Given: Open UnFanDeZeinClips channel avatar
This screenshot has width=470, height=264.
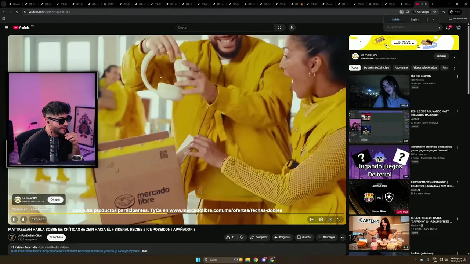Looking at the screenshot, I should 12,237.
